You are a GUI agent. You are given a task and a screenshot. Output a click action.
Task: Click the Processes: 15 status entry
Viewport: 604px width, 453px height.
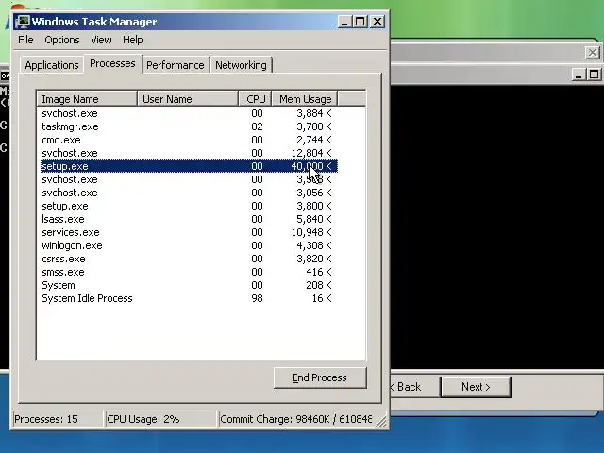(x=58, y=419)
